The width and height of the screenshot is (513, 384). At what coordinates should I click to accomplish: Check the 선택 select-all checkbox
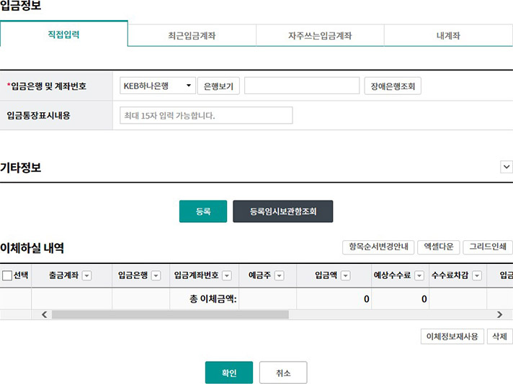click(7, 275)
